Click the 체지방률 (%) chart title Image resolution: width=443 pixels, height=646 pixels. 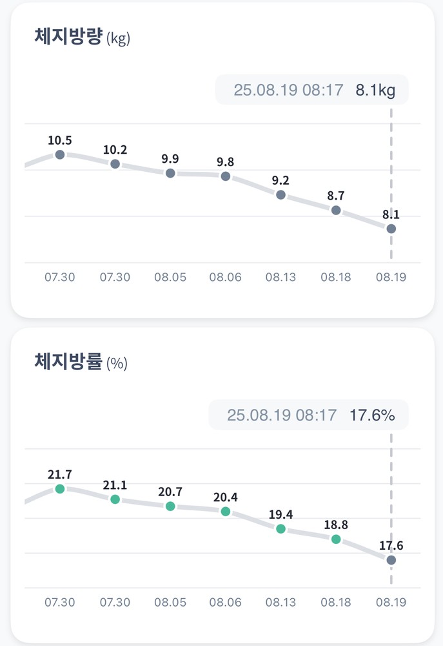coord(81,362)
